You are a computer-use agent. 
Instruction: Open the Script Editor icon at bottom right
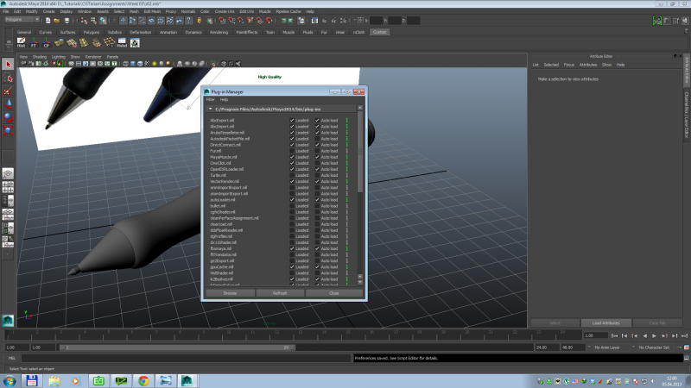686,357
